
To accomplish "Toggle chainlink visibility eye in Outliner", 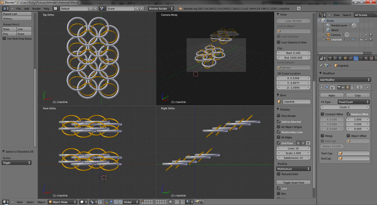I will pos(362,39).
